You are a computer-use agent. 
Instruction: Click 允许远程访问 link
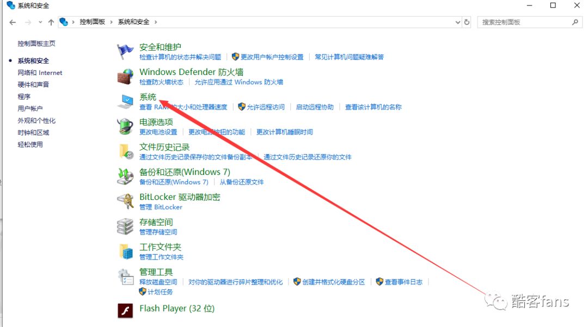266,108
